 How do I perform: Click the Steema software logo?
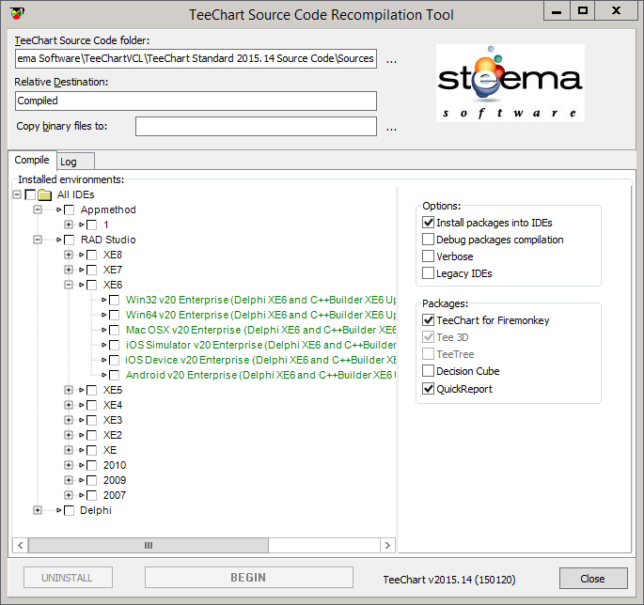[x=510, y=83]
